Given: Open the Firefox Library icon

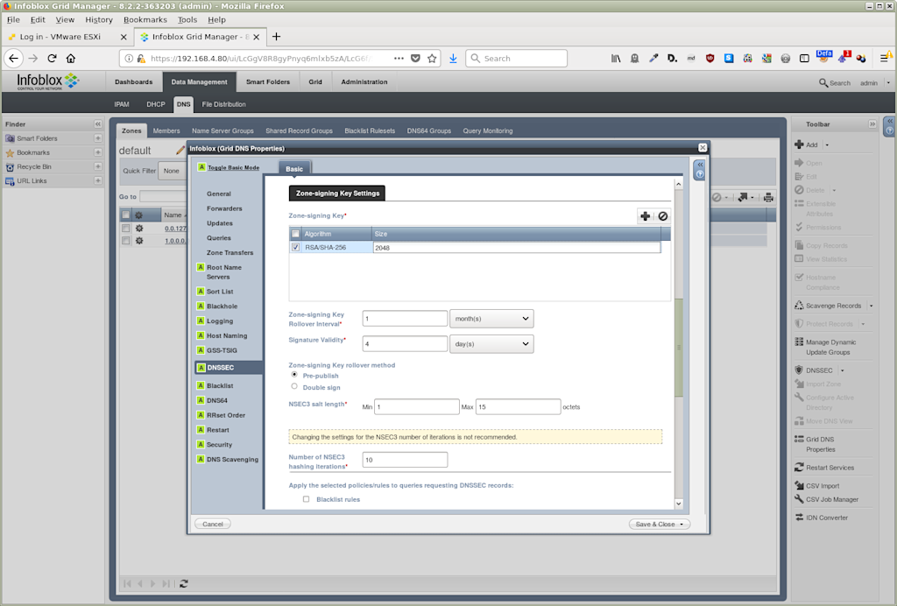Looking at the screenshot, I should pos(616,59).
